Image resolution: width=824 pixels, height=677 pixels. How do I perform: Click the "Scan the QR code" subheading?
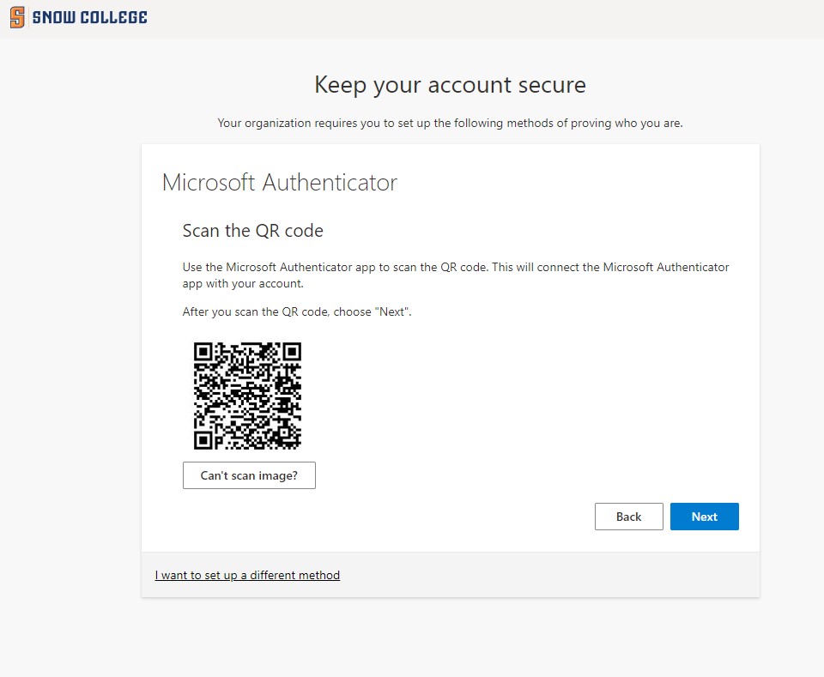[252, 231]
